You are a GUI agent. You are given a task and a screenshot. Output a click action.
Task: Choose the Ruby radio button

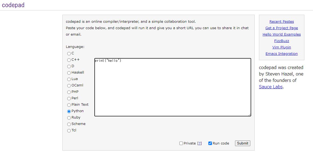[x=69, y=118]
